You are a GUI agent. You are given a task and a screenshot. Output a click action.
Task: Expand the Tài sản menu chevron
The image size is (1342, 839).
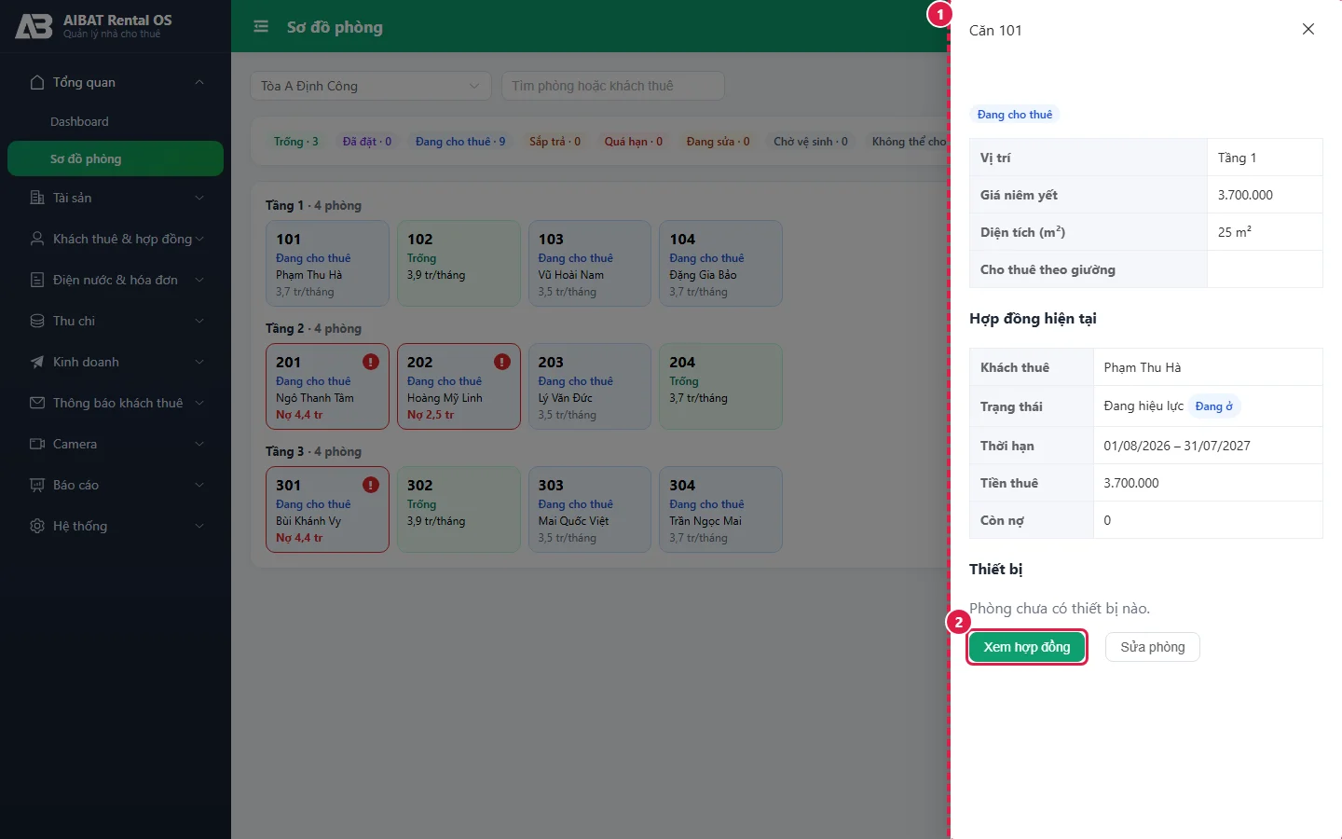click(x=199, y=198)
